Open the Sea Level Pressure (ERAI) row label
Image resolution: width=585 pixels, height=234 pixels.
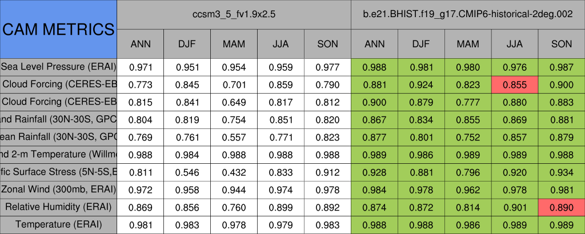click(58, 67)
